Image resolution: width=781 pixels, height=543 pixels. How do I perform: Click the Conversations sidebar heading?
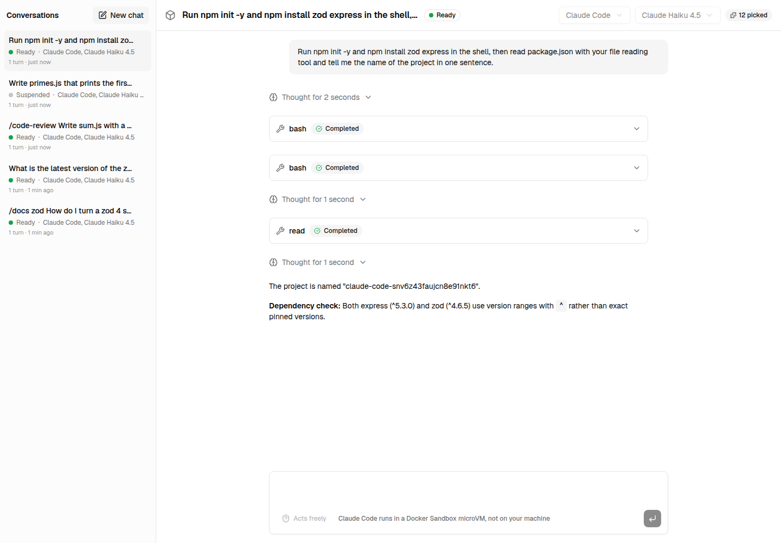click(x=33, y=15)
